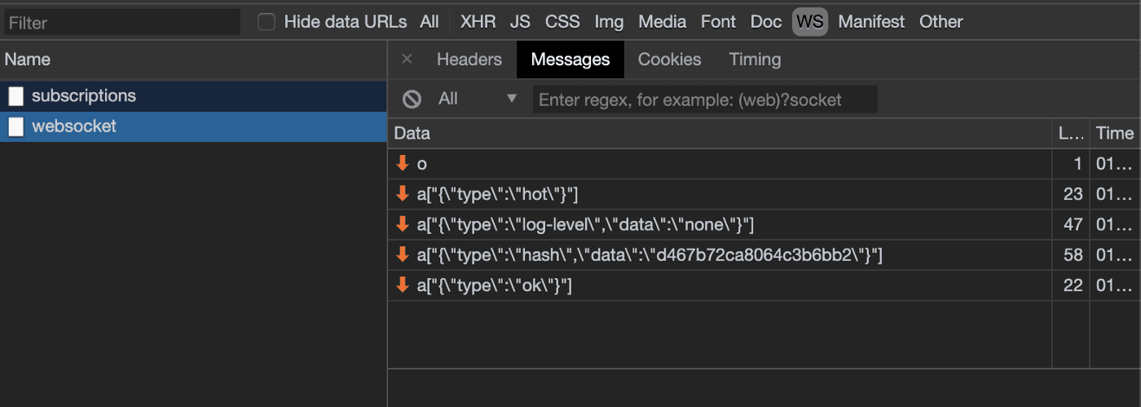Click the arrow icon on the hot message
The width and height of the screenshot is (1141, 407).
click(402, 194)
